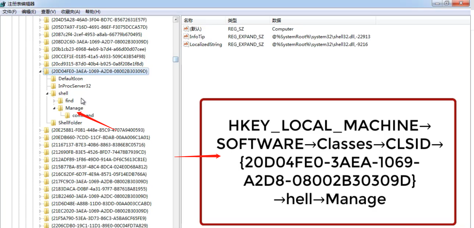Open the 文件(F) menu
Image resolution: width=474 pixels, height=228 pixels.
click(x=9, y=12)
